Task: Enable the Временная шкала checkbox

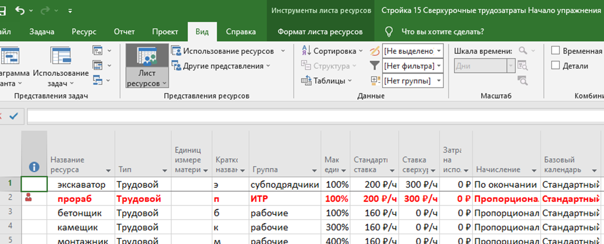Action: 555,51
